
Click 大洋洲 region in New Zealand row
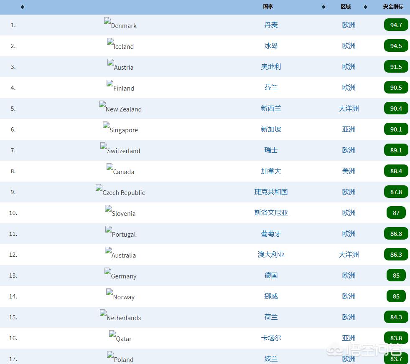point(349,109)
